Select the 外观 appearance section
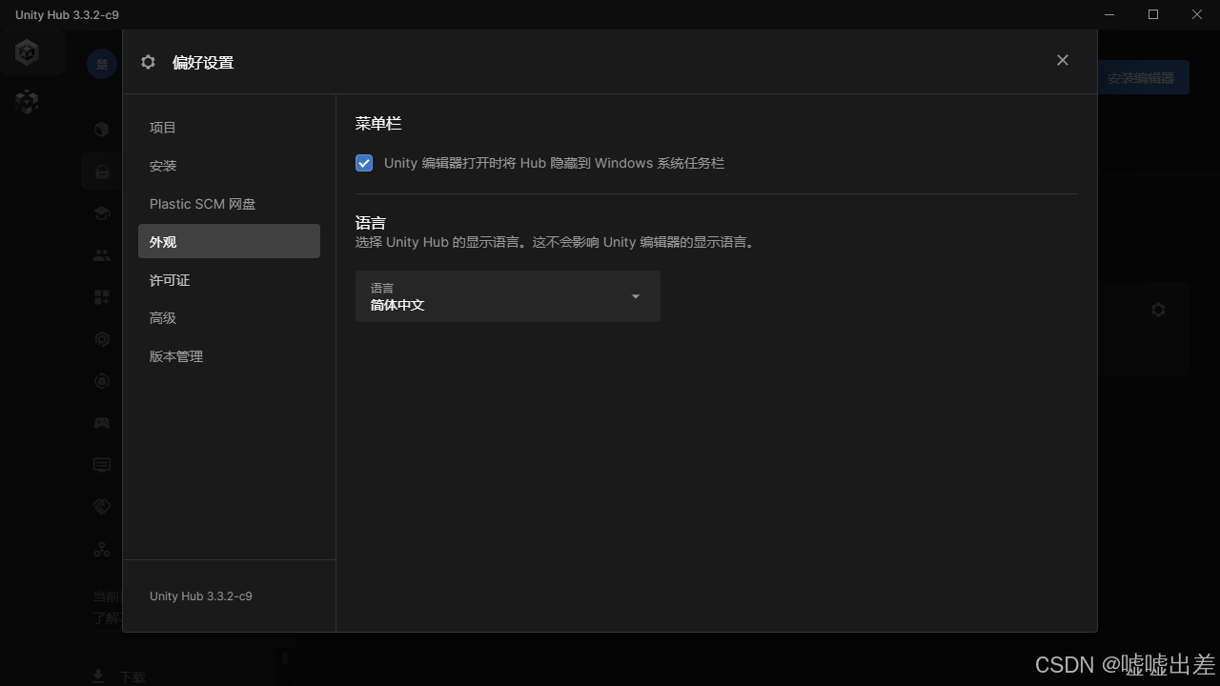1220x686 pixels. click(x=229, y=242)
